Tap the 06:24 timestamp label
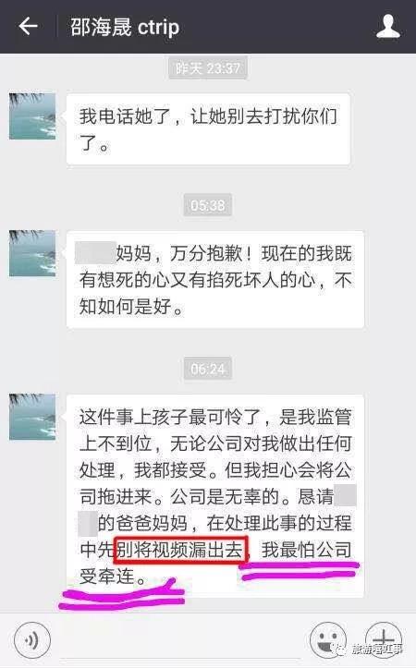Viewport: 416px width, 668px height. (208, 369)
